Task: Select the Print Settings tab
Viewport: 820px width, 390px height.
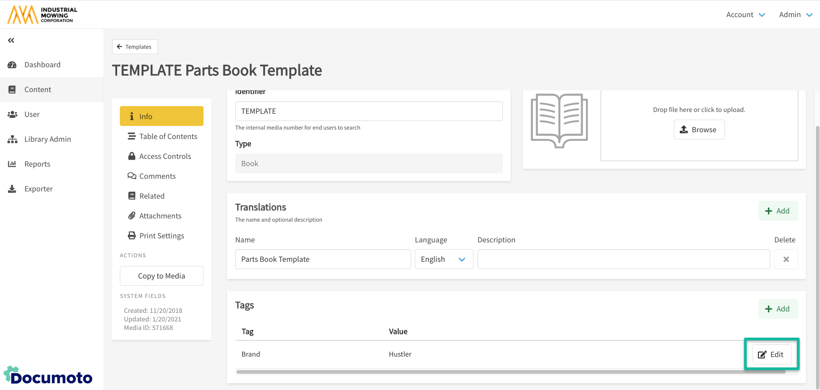Action: click(x=162, y=236)
